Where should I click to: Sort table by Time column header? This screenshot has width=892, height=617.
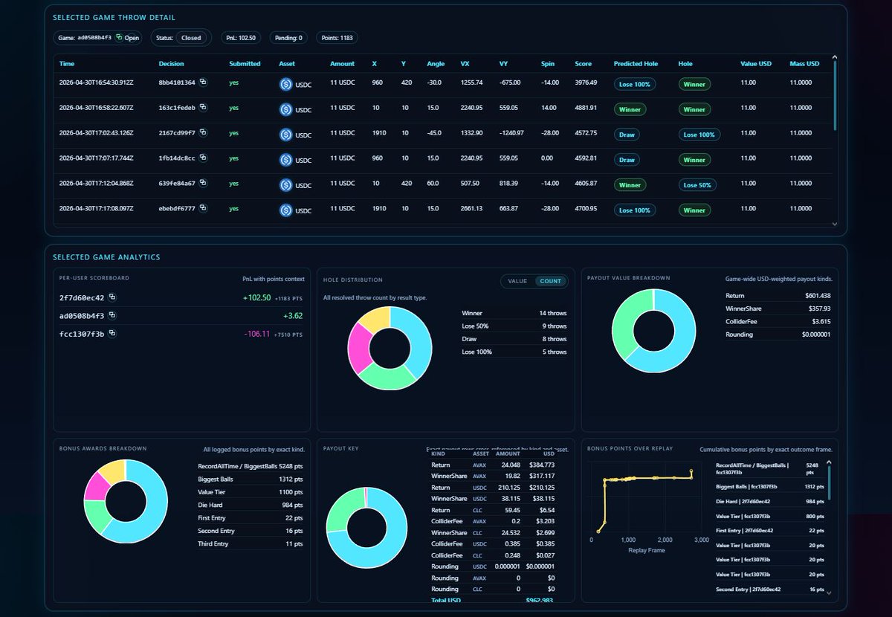(67, 64)
